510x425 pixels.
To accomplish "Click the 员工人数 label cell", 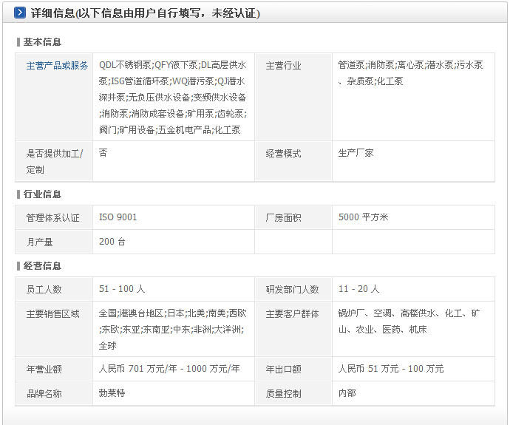I will click(x=44, y=290).
